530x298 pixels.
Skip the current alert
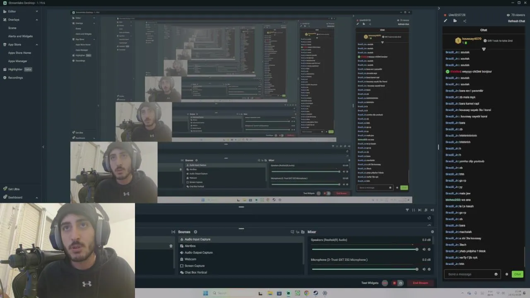tap(419, 210)
